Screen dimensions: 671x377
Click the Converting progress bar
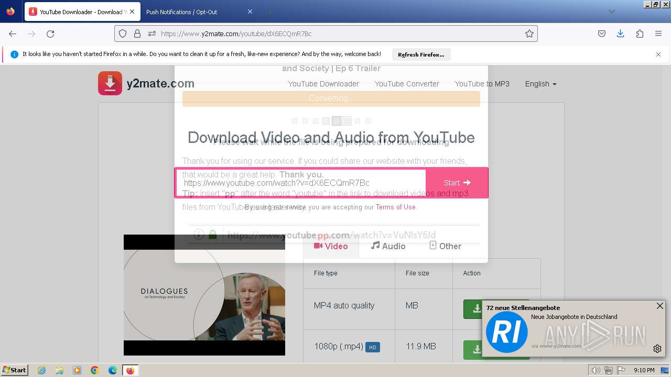331,98
